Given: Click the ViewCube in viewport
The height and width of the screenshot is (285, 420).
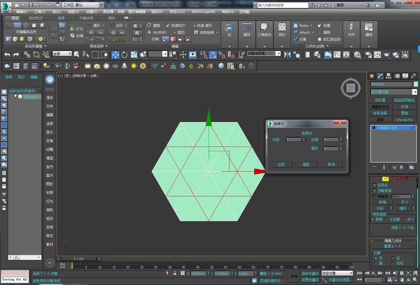Looking at the screenshot, I should (x=350, y=88).
